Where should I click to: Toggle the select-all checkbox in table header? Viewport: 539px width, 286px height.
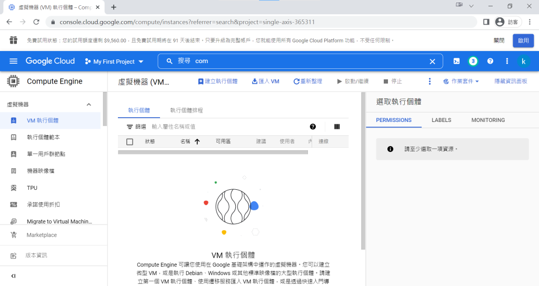coord(129,141)
